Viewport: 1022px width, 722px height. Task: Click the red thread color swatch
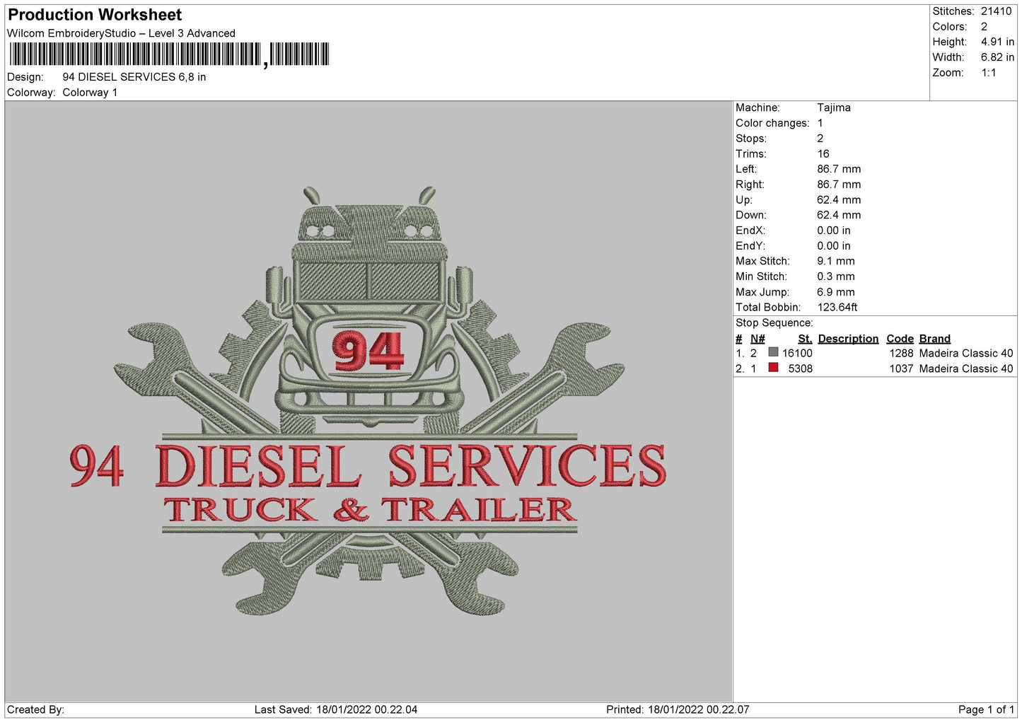coord(773,368)
